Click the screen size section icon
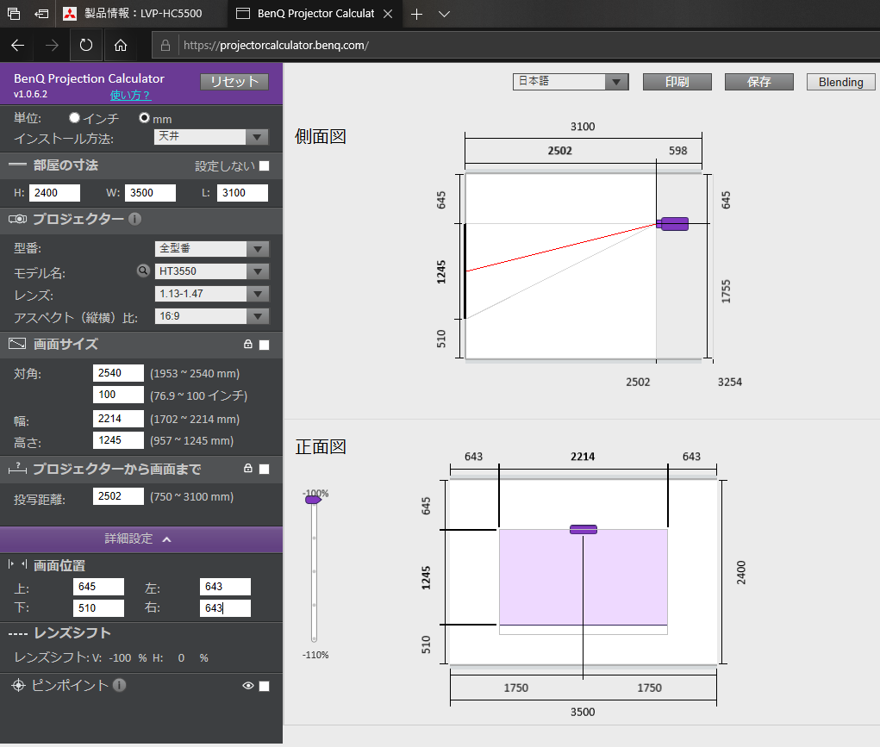This screenshot has width=880, height=747. tap(17, 344)
